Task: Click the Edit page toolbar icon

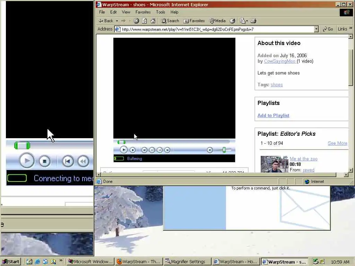Action: click(242, 21)
